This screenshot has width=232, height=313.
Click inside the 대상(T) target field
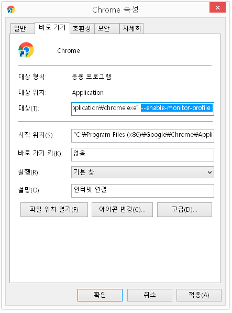tap(142, 109)
